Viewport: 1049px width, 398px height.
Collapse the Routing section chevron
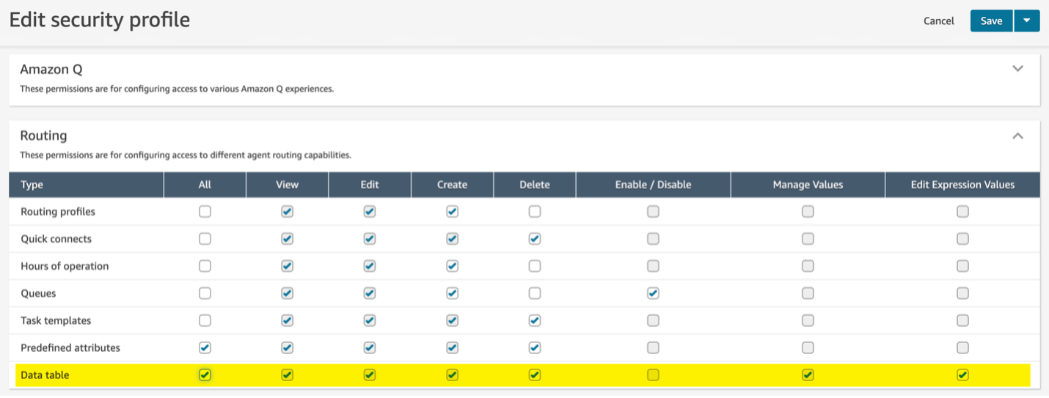(x=1017, y=136)
